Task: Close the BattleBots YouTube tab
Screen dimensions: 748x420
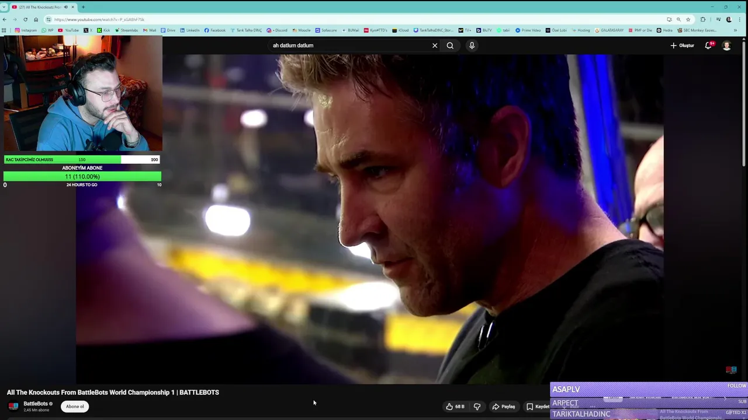Action: (72, 7)
